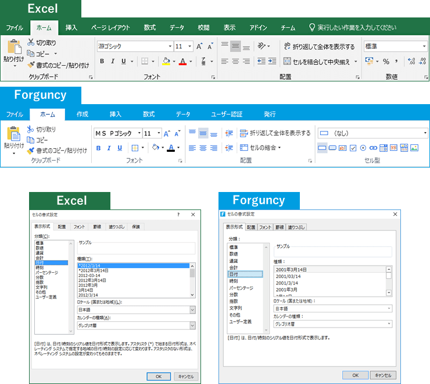Click Forguncy font color icon
Image resolution: width=430 pixels, height=384 pixels.
point(171,148)
